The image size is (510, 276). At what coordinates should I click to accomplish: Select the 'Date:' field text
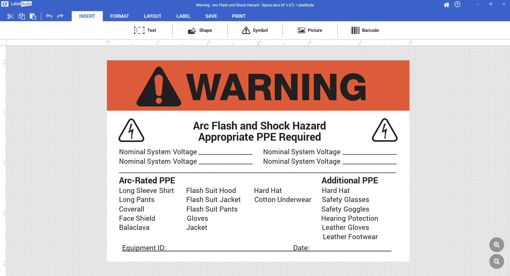click(301, 248)
